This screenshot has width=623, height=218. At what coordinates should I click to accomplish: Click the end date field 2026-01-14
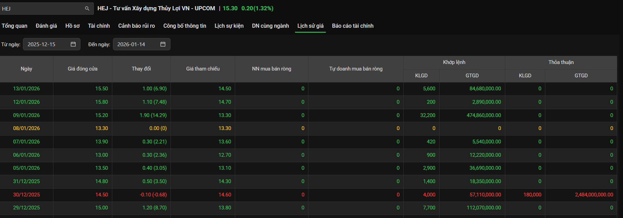pos(136,44)
